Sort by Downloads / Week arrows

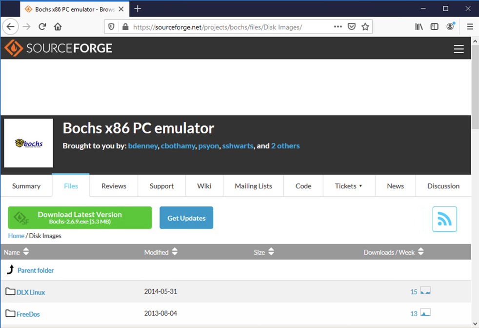pos(421,251)
